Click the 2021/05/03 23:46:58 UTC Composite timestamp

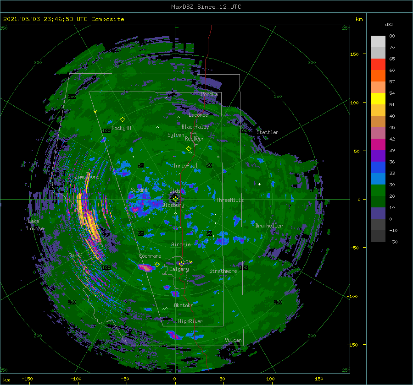tap(64, 19)
